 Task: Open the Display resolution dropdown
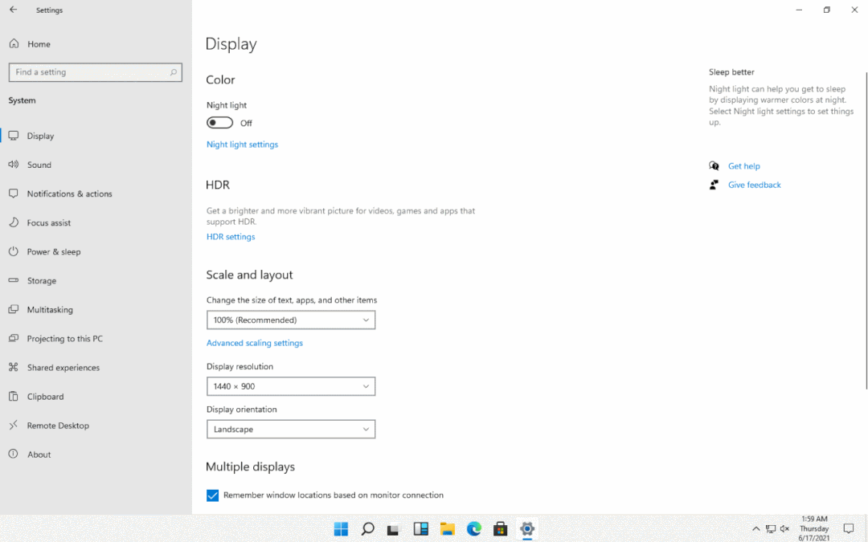290,386
